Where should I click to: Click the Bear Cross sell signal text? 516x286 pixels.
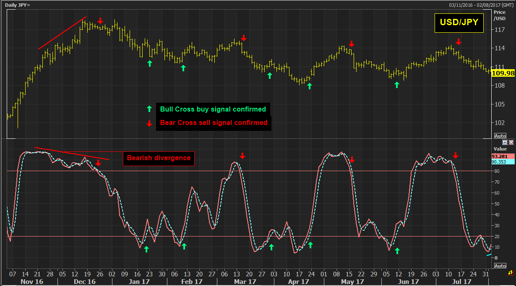pos(214,123)
